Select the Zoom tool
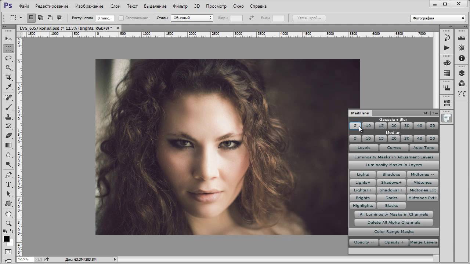The width and height of the screenshot is (470, 264). tap(8, 223)
